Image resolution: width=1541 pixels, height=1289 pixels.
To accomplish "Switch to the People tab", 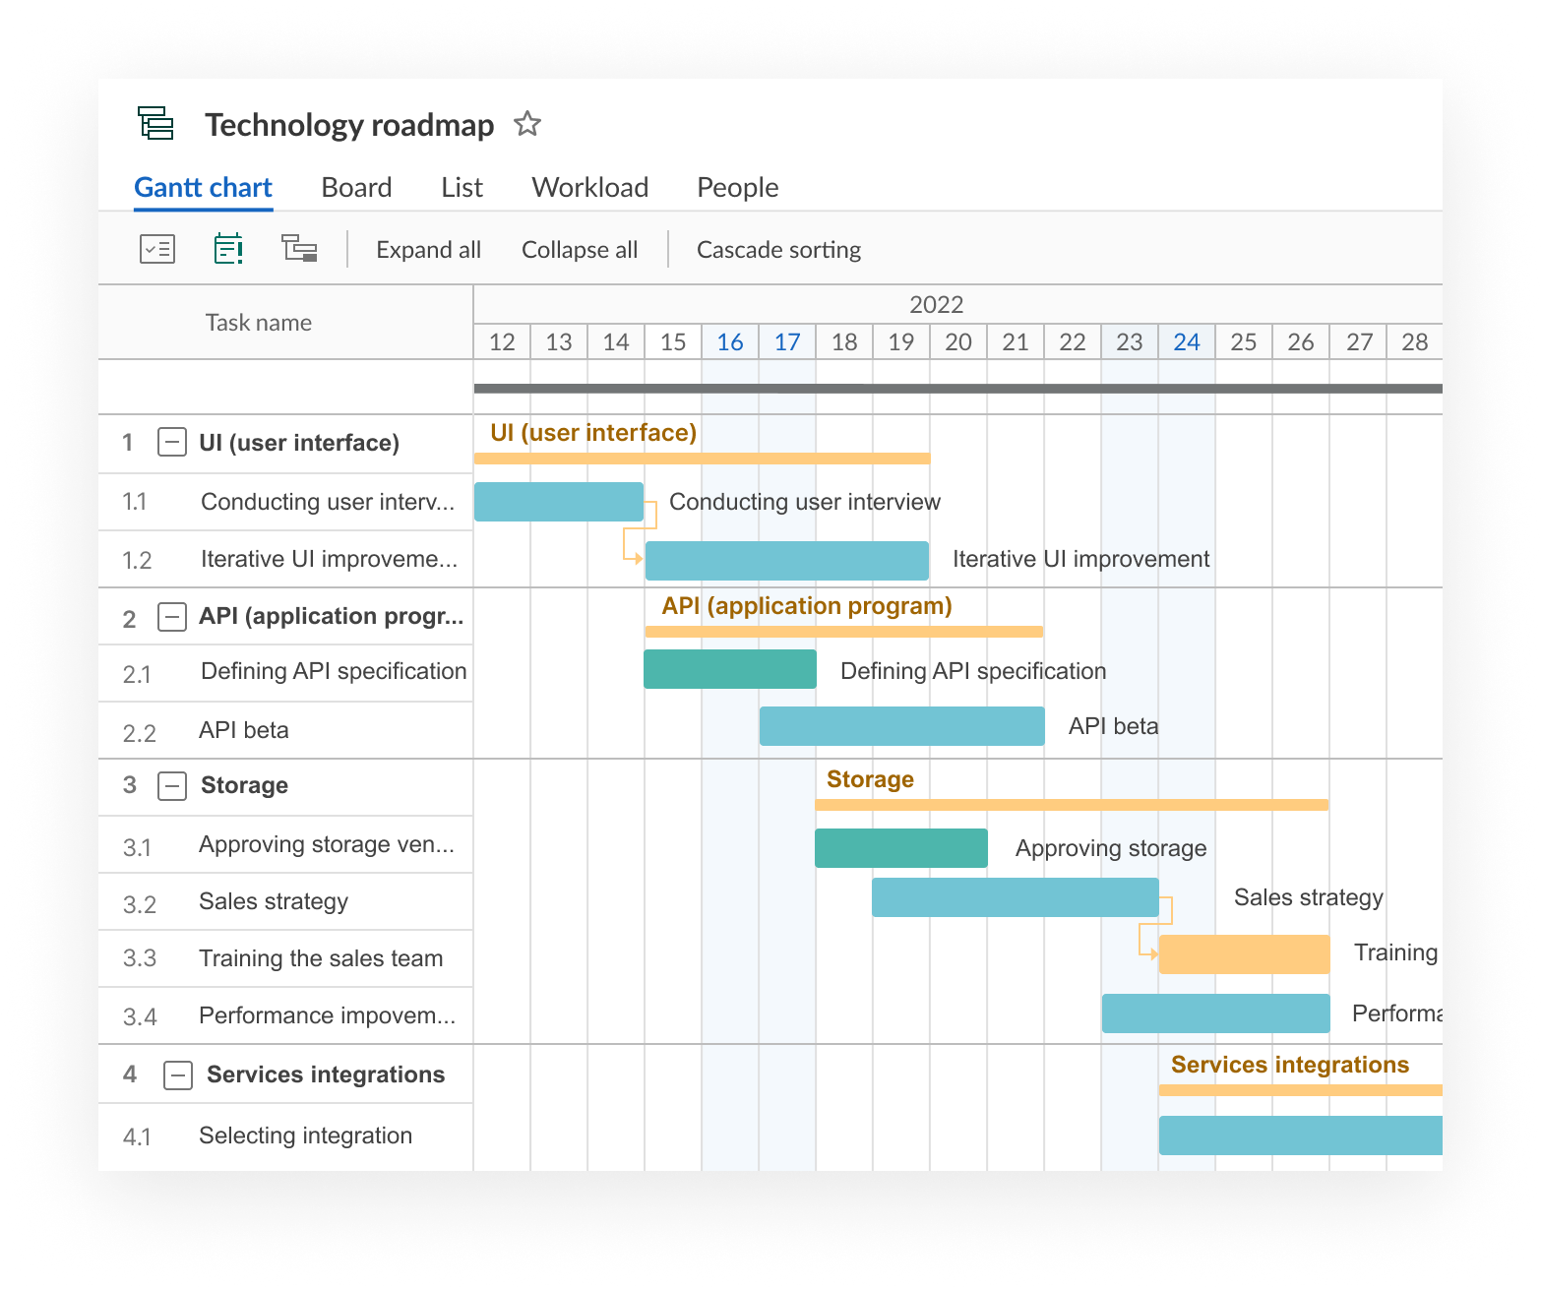I will click(737, 187).
